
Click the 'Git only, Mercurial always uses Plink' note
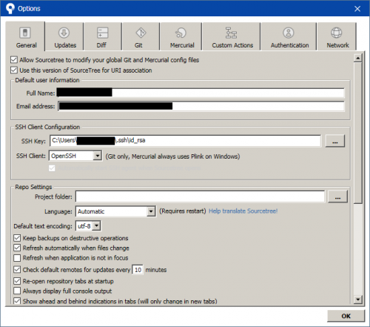[172, 156]
